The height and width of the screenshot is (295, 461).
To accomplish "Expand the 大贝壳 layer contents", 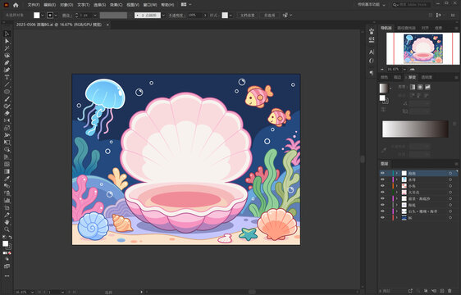I will click(x=397, y=193).
